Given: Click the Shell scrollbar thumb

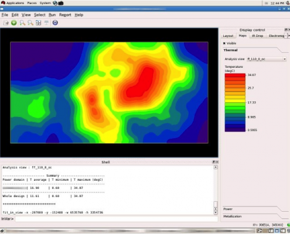Looking at the screenshot, I should [x=216, y=204].
